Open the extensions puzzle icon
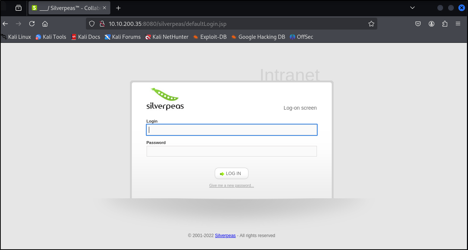 pyautogui.click(x=445, y=24)
